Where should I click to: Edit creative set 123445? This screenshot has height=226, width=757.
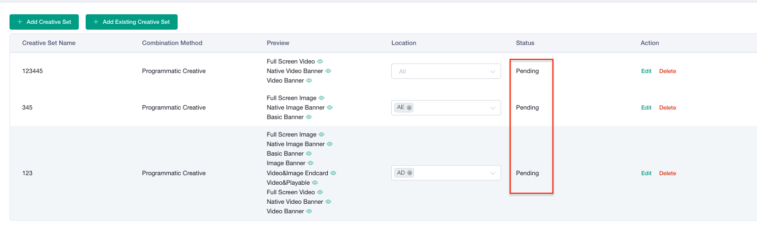[x=646, y=71]
